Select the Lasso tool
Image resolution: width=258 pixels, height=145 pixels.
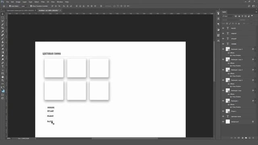click(x=2, y=21)
